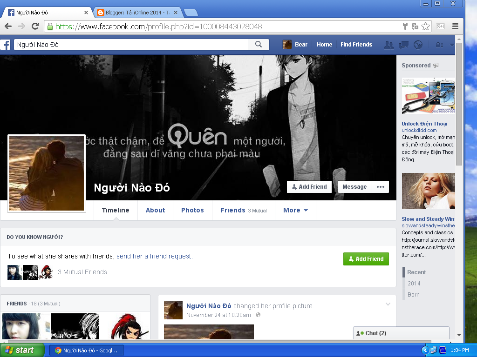Close the Người Nào Đó Facebook tab

[86, 13]
